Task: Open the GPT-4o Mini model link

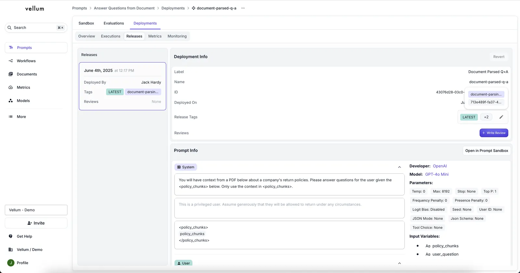Action: coord(437,174)
